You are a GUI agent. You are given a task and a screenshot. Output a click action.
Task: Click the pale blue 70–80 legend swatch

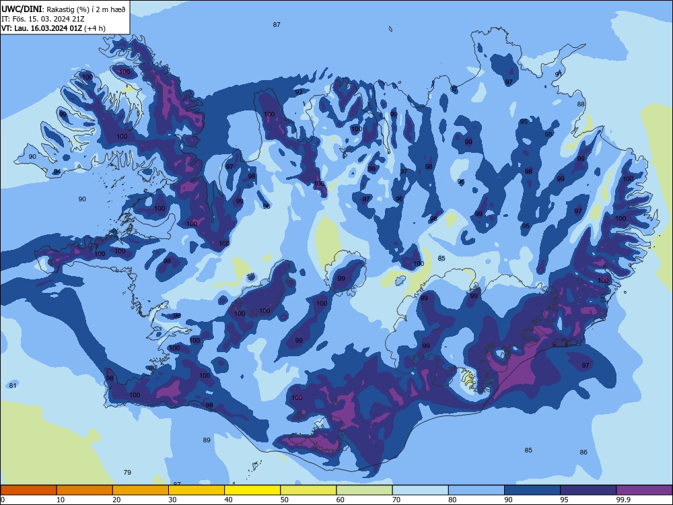420,490
